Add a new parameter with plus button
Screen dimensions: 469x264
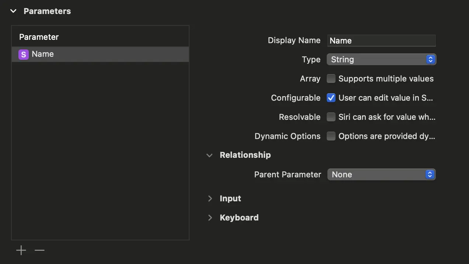tap(21, 251)
